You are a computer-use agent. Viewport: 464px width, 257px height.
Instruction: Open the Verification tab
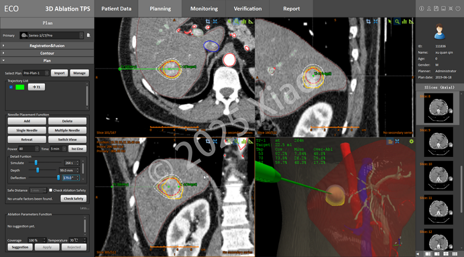point(248,9)
